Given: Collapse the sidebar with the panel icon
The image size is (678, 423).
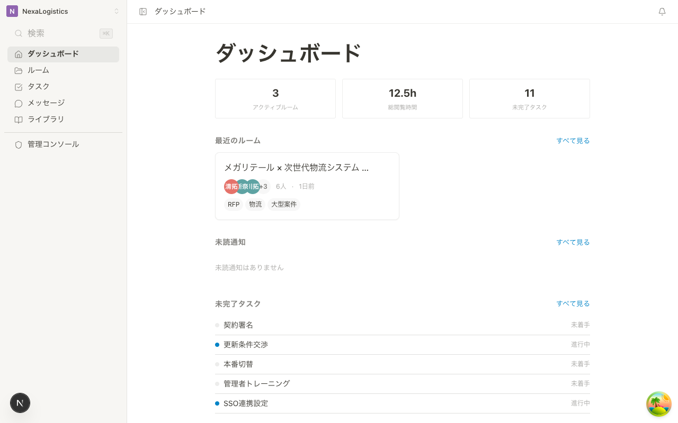Looking at the screenshot, I should pos(143,11).
